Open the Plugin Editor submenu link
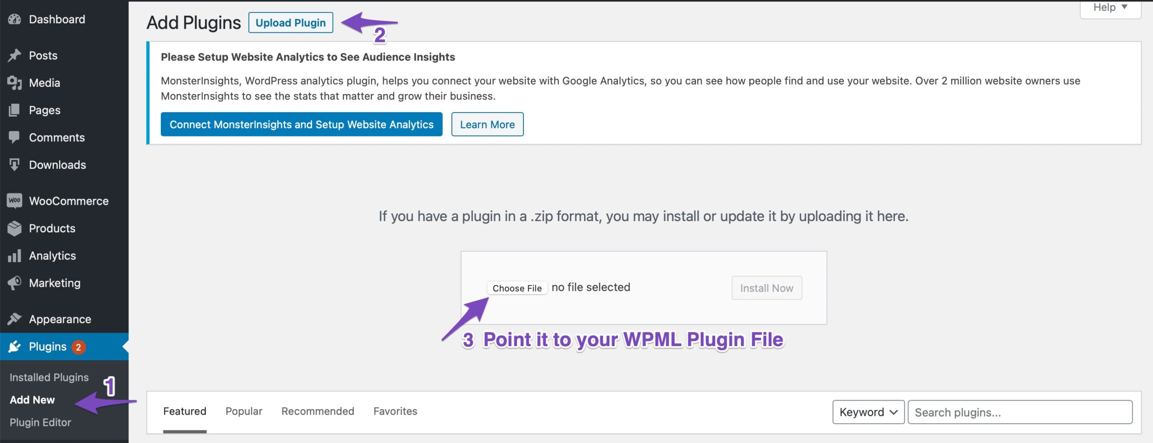 [40, 422]
